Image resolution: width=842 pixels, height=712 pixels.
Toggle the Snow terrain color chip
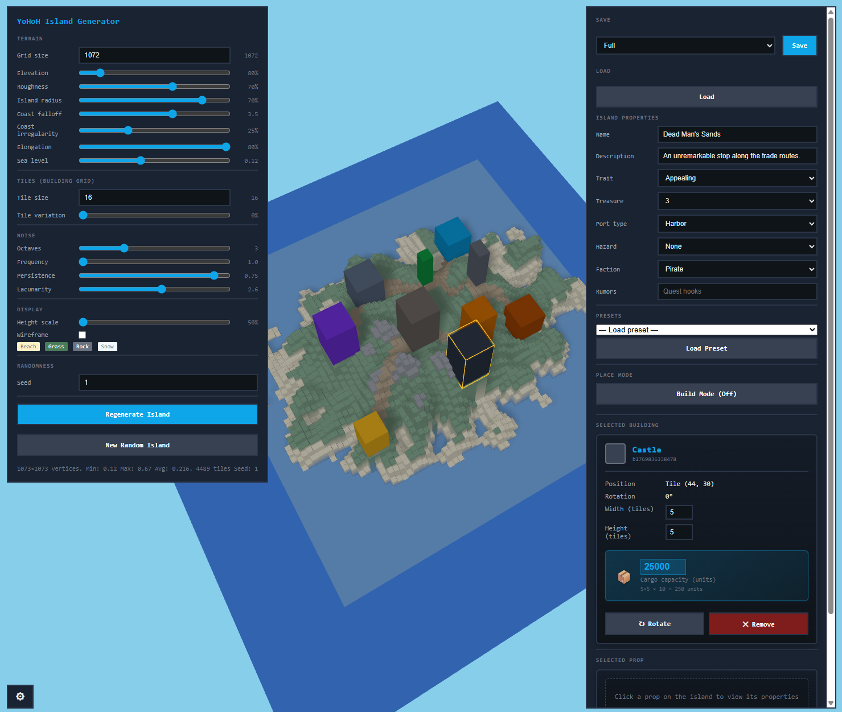pyautogui.click(x=107, y=346)
